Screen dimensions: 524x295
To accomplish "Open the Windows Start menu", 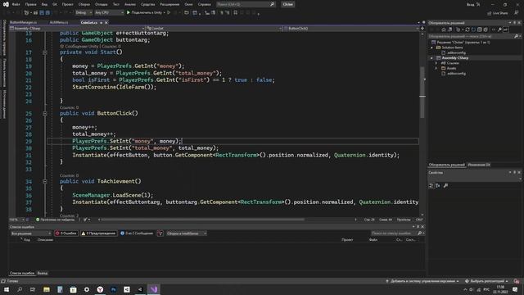I will tap(7, 289).
